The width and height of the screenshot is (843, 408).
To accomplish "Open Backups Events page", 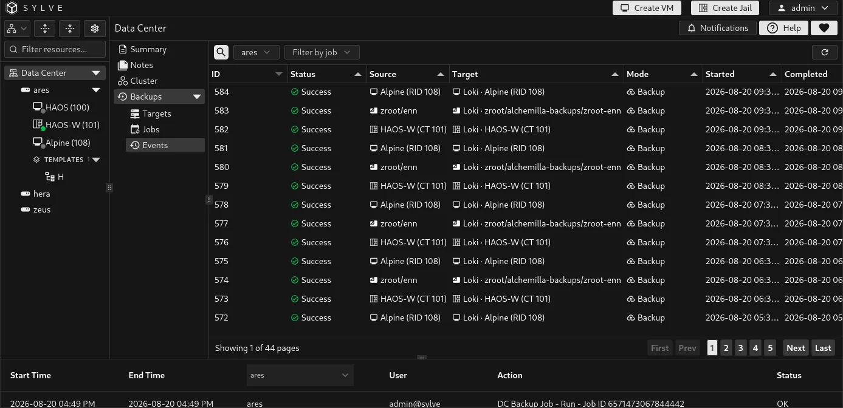I will click(x=165, y=145).
